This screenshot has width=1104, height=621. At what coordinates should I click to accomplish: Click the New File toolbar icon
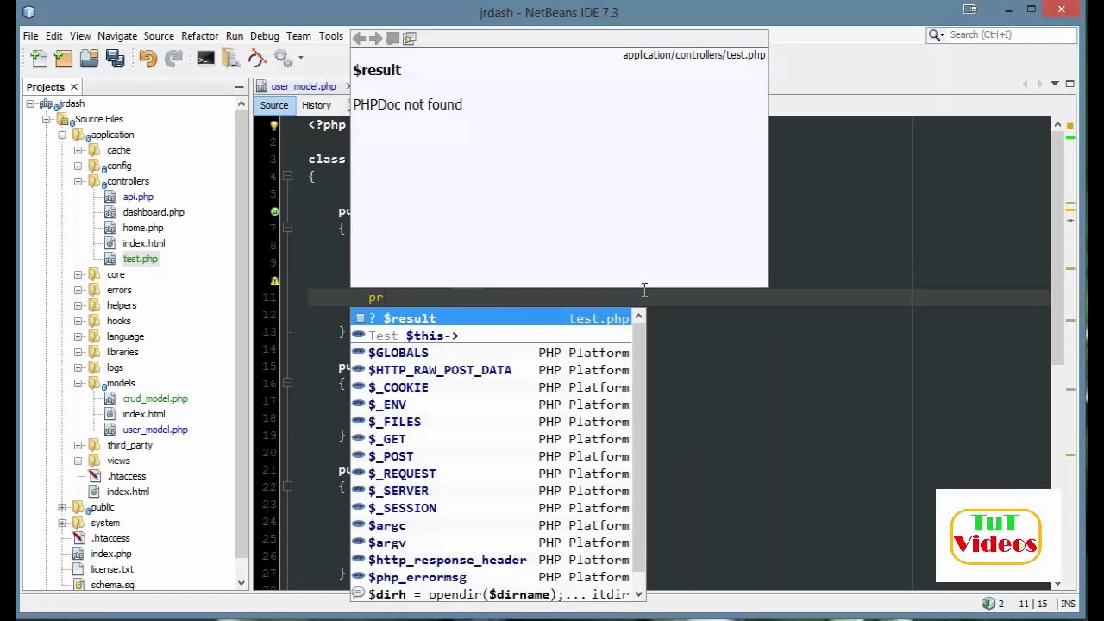pos(39,58)
